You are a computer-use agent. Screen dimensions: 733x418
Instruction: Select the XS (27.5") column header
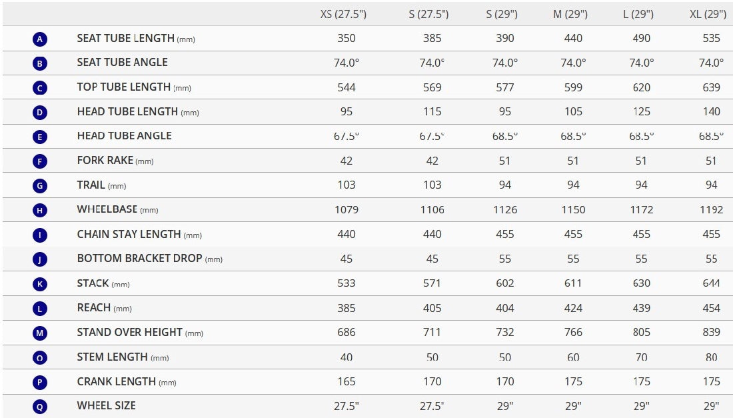click(x=343, y=14)
